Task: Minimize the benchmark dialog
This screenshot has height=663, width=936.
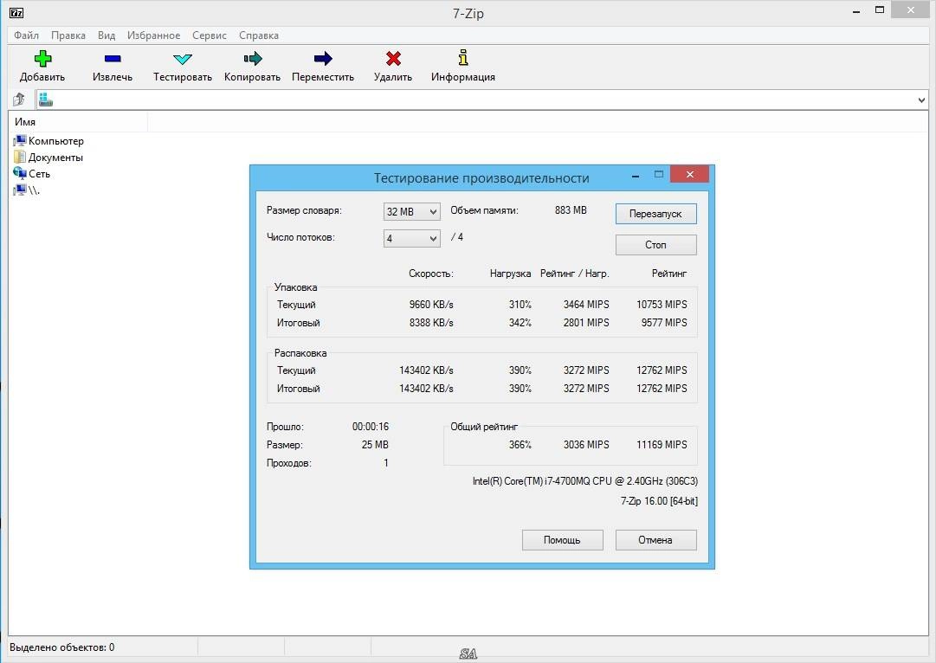Action: pos(636,175)
